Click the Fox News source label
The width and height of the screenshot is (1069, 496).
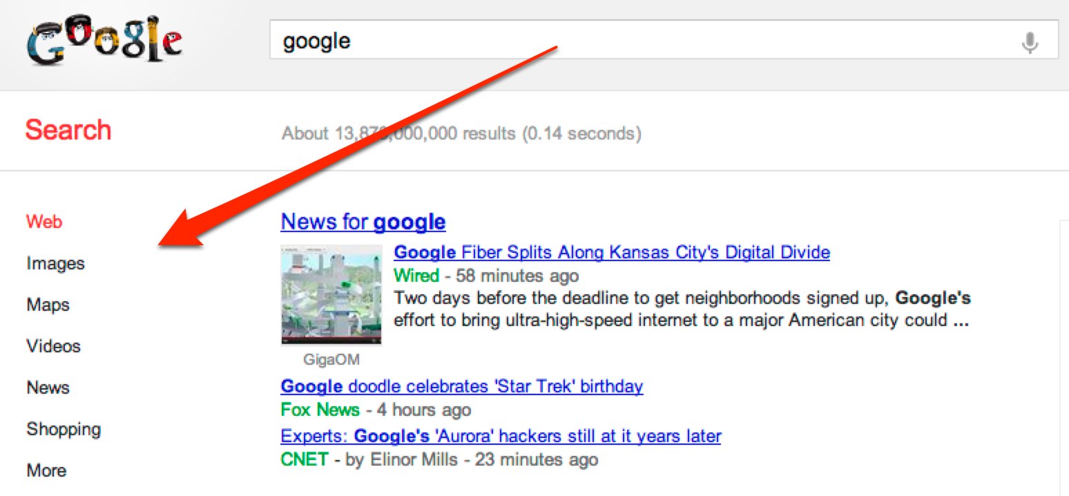(320, 409)
